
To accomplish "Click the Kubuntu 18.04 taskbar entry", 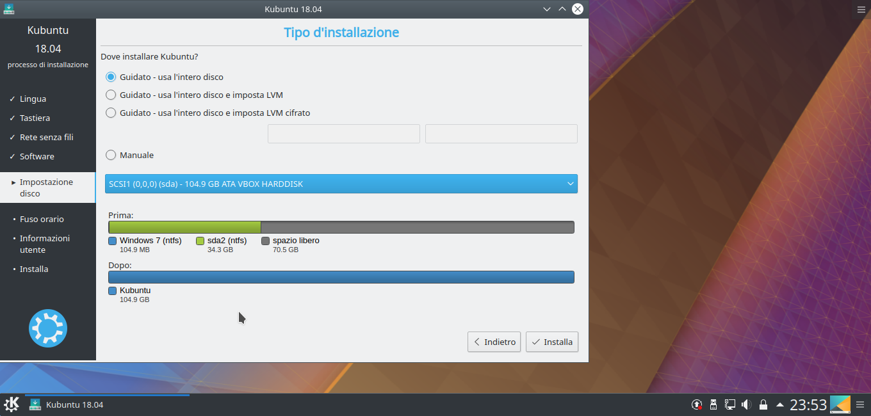I will pos(107,404).
